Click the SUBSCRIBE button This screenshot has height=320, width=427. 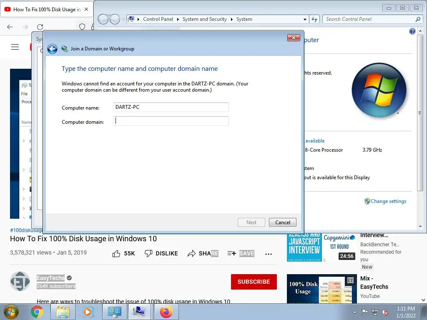(x=254, y=282)
